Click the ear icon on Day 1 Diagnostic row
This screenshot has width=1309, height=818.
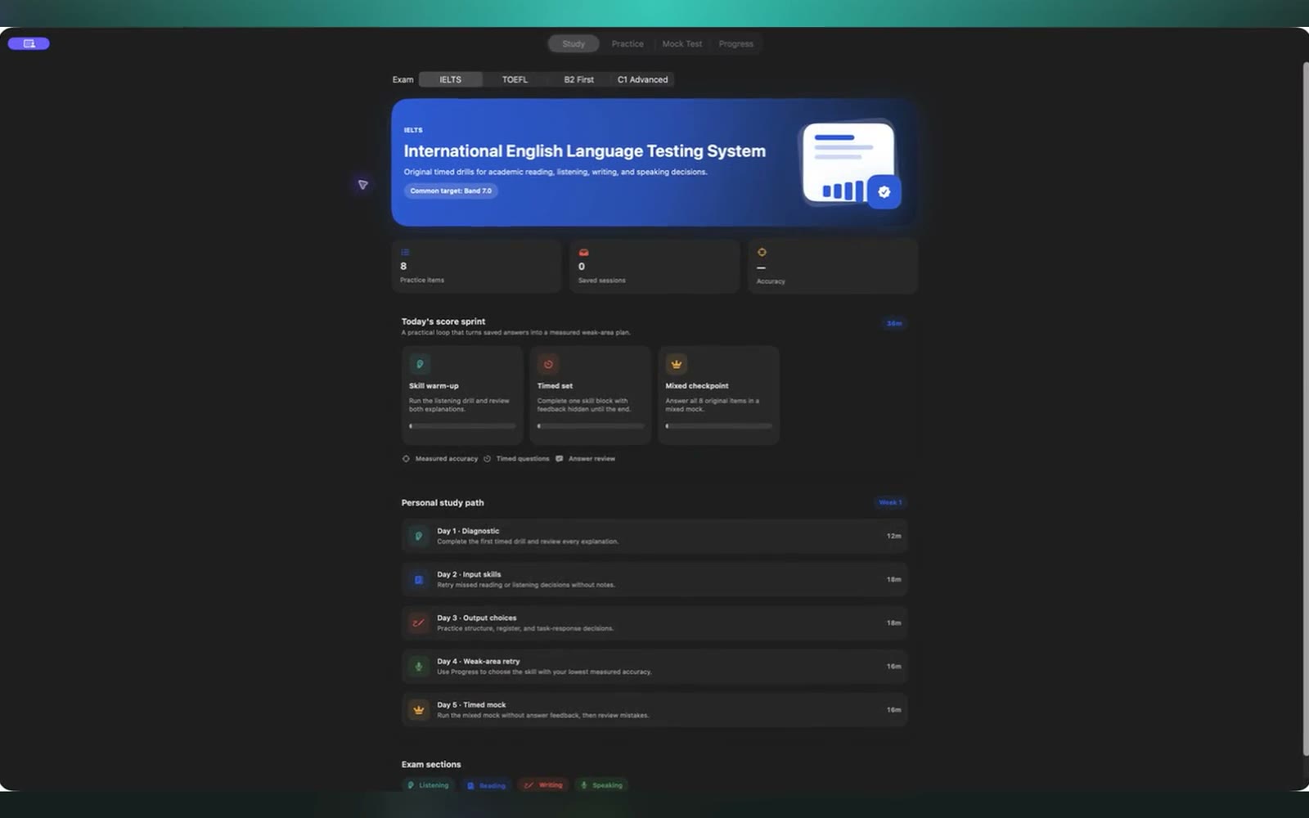pos(418,536)
